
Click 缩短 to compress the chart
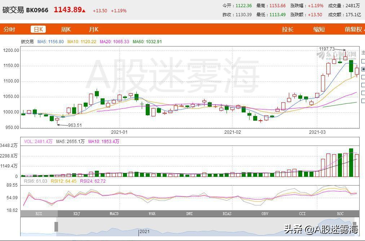tap(318, 29)
